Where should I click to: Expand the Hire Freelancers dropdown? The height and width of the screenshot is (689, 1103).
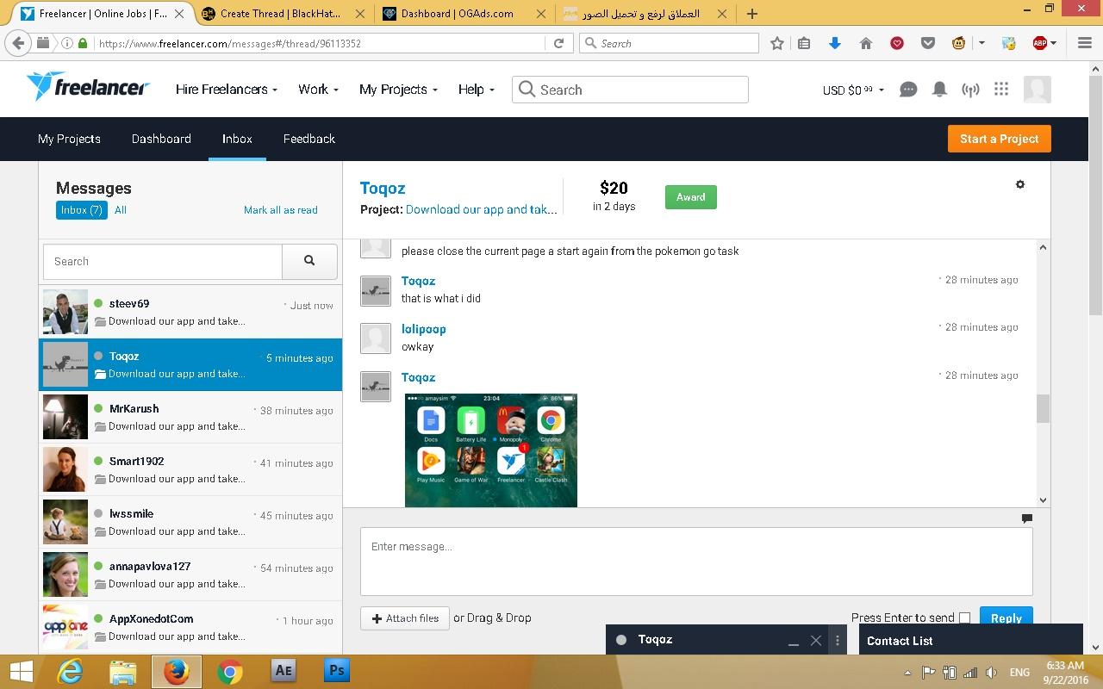click(x=226, y=90)
